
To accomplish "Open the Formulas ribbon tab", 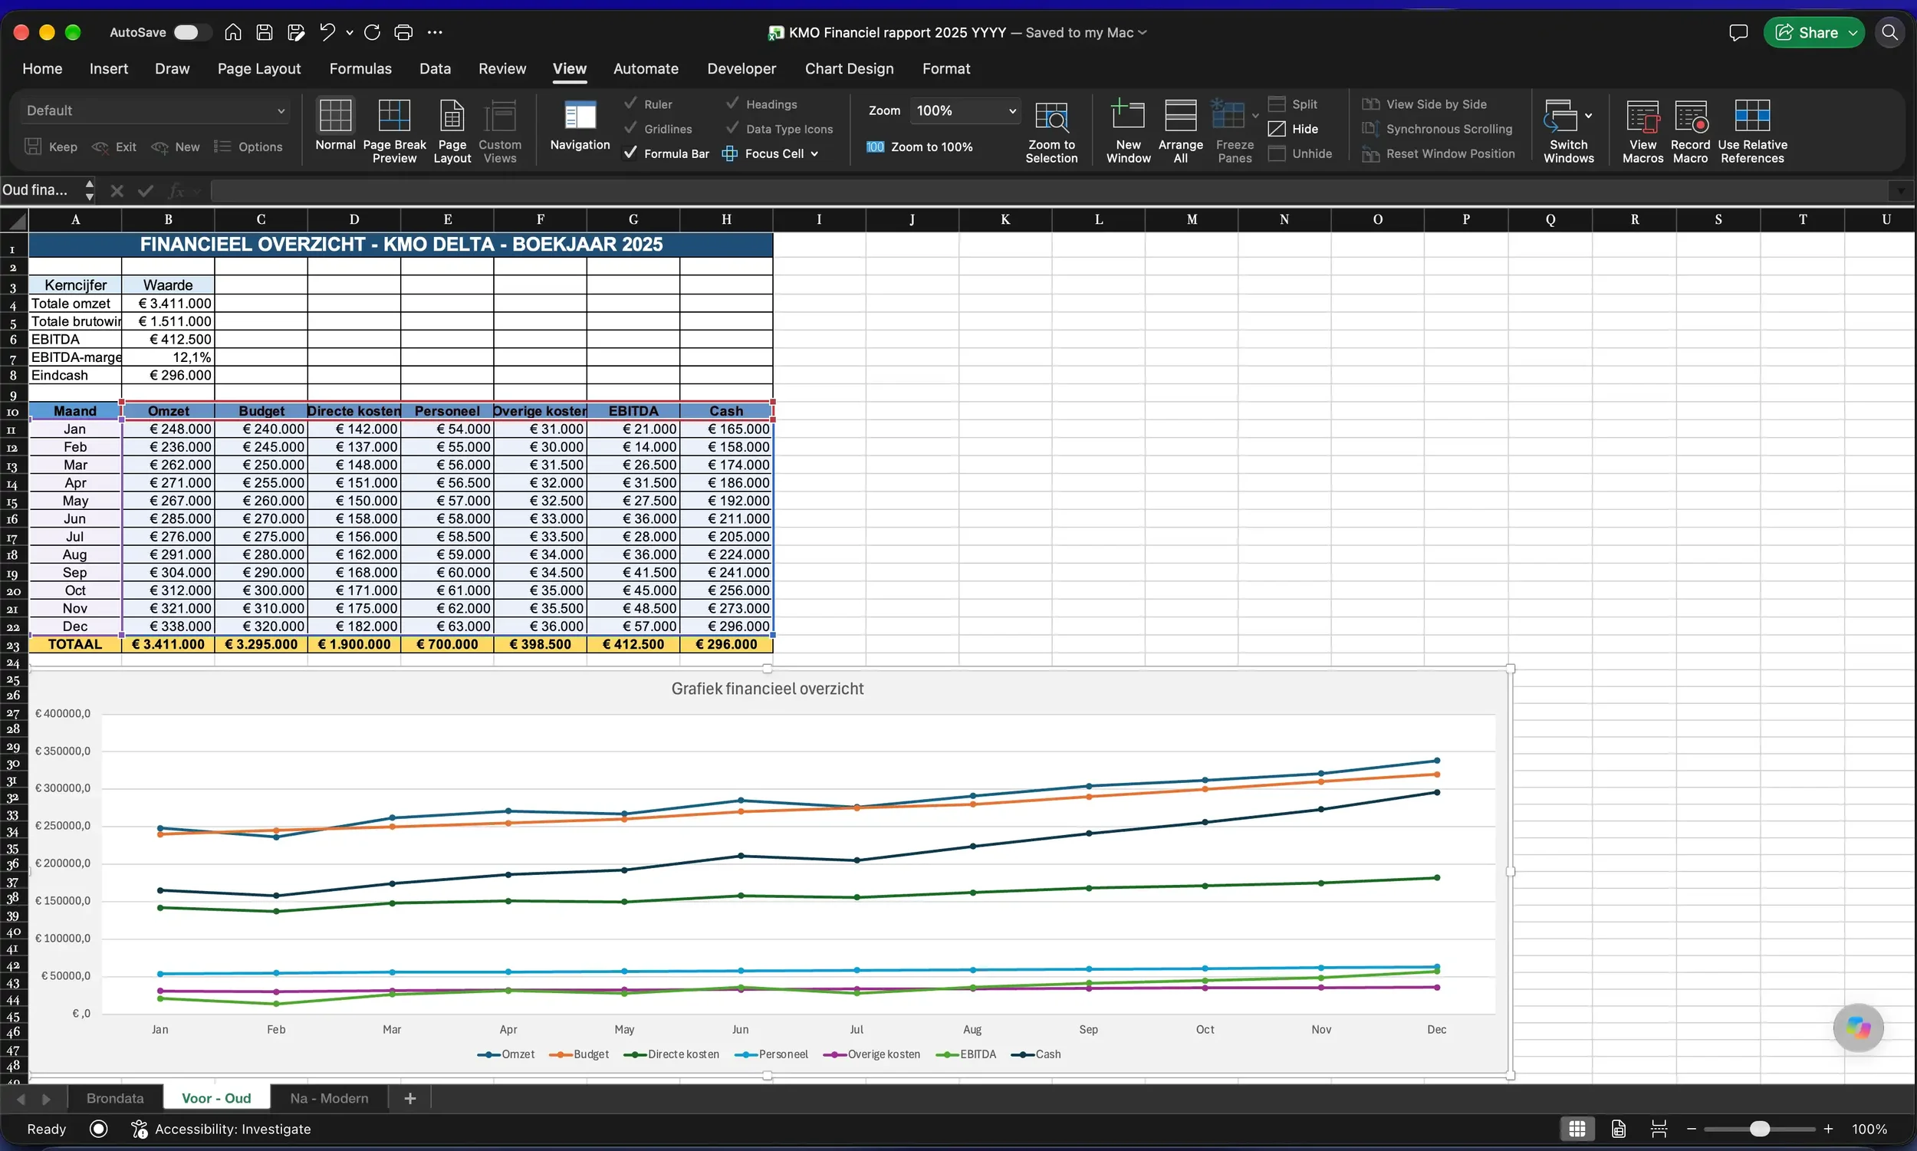I will 360,68.
